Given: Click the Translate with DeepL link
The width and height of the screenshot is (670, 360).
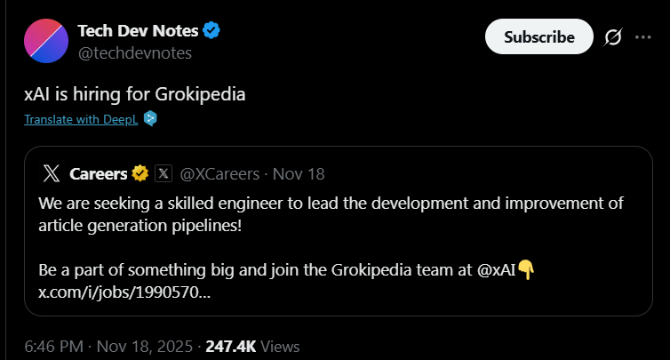Looking at the screenshot, I should (84, 118).
